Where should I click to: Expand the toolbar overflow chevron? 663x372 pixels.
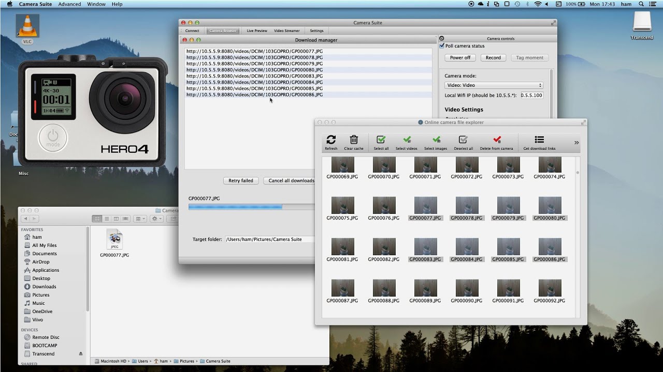point(576,143)
